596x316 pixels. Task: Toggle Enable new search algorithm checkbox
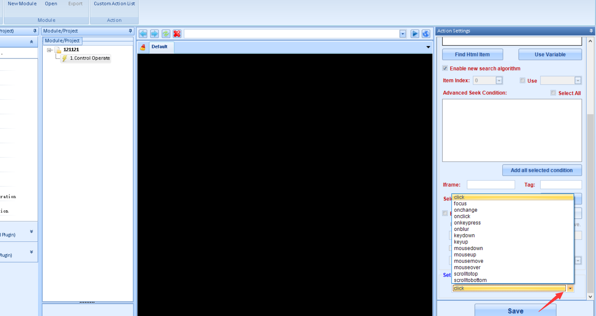[x=445, y=68]
